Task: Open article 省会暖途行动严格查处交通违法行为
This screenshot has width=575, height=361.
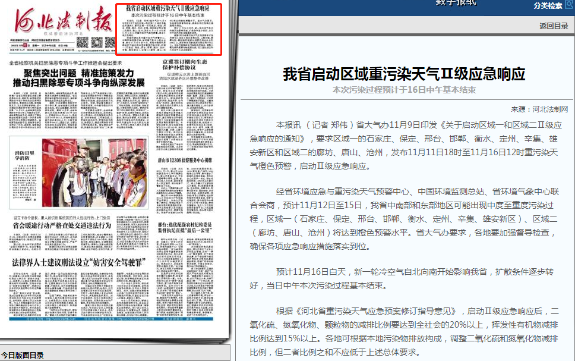Action: (62, 227)
